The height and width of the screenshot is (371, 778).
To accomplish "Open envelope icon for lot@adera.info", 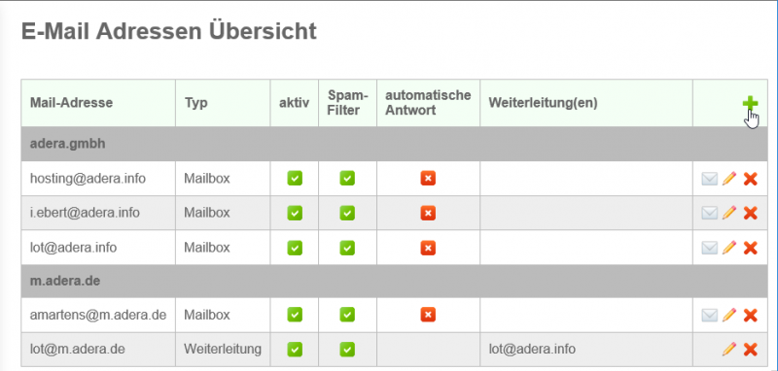I will 710,247.
